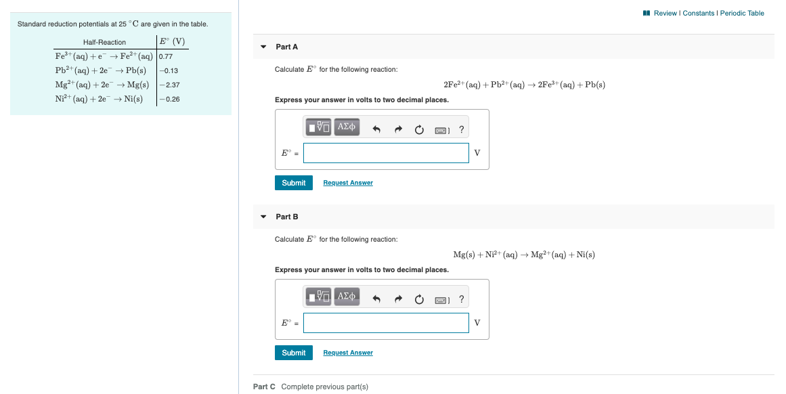Reset the Part A answer field
This screenshot has width=786, height=394.
[x=419, y=129]
